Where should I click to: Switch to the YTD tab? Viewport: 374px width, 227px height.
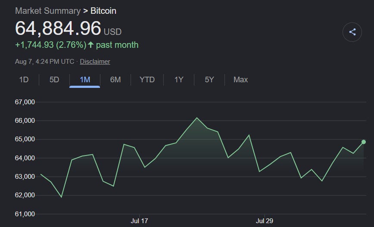(147, 80)
